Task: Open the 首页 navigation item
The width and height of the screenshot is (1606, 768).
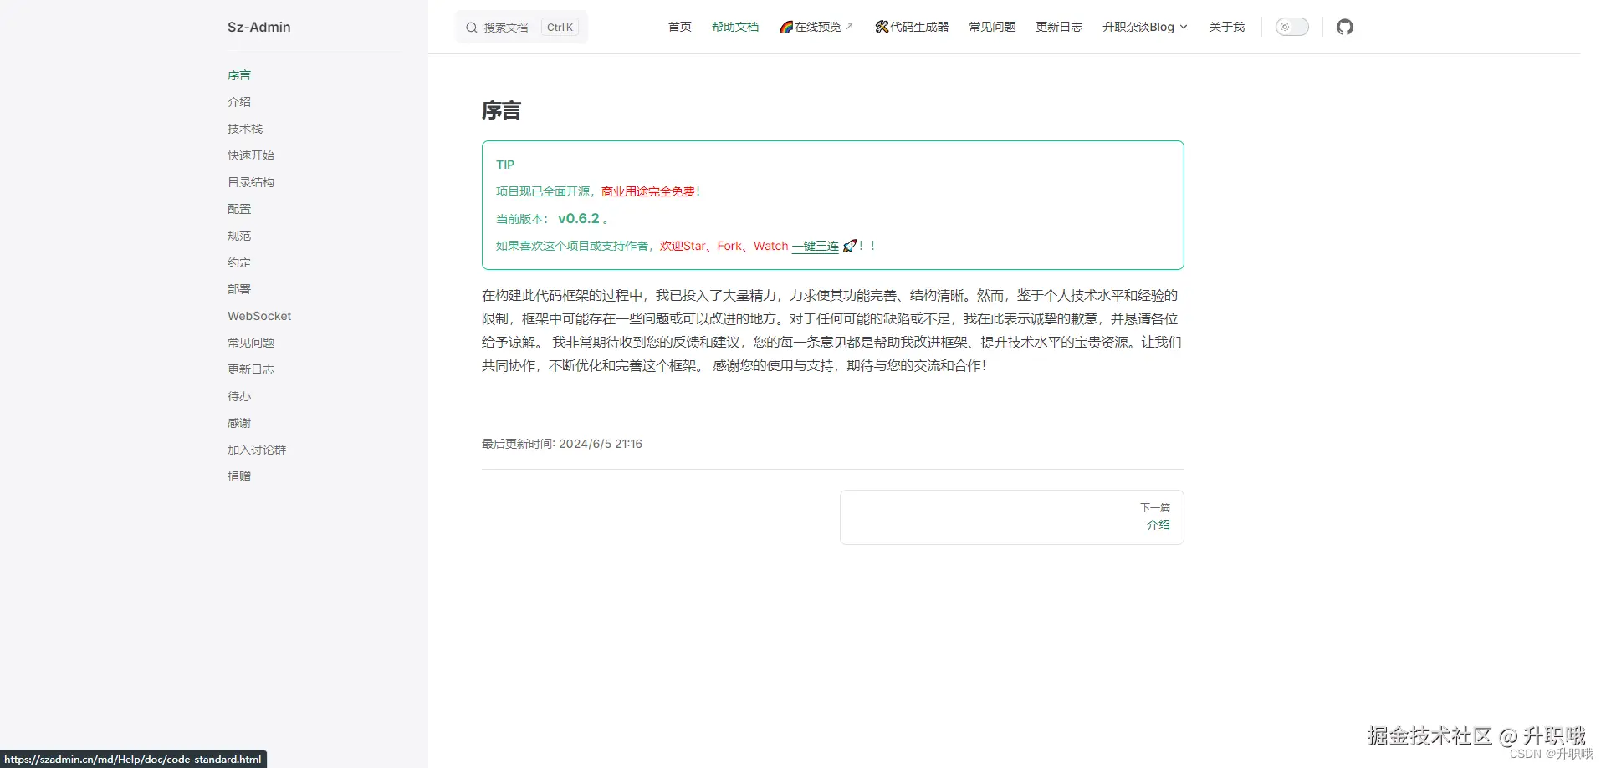Action: tap(679, 27)
